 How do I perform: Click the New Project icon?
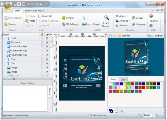click(6, 18)
